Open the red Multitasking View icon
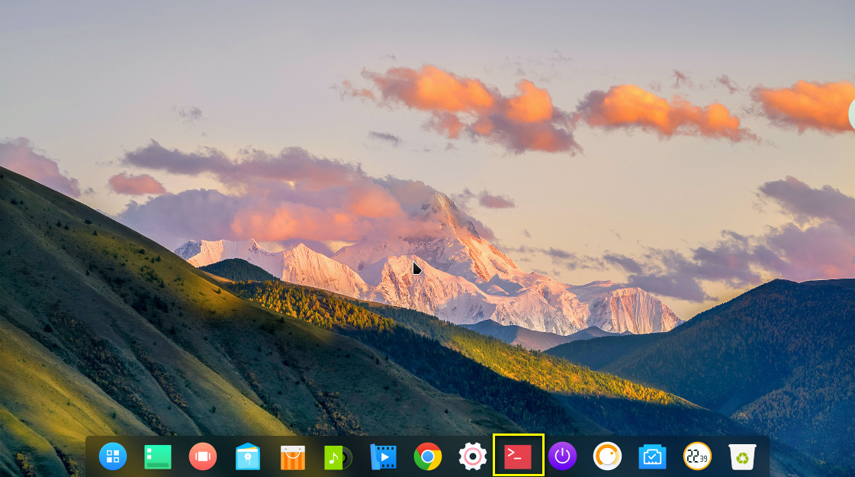855x477 pixels. [203, 456]
